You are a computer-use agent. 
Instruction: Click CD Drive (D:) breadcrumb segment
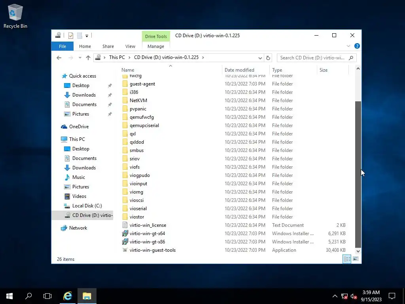tap(166, 57)
